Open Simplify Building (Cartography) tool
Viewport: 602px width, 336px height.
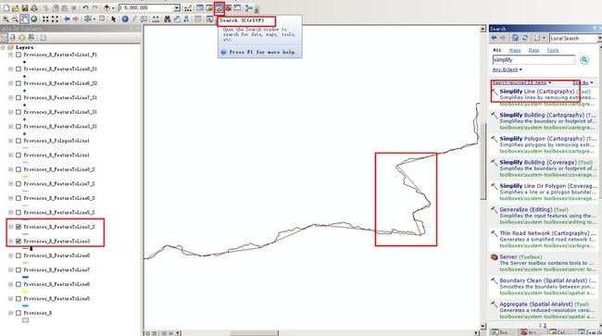tap(542, 115)
